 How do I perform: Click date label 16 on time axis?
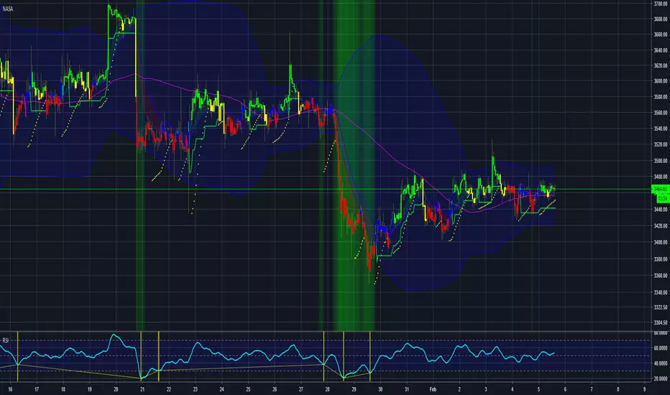coord(10,389)
